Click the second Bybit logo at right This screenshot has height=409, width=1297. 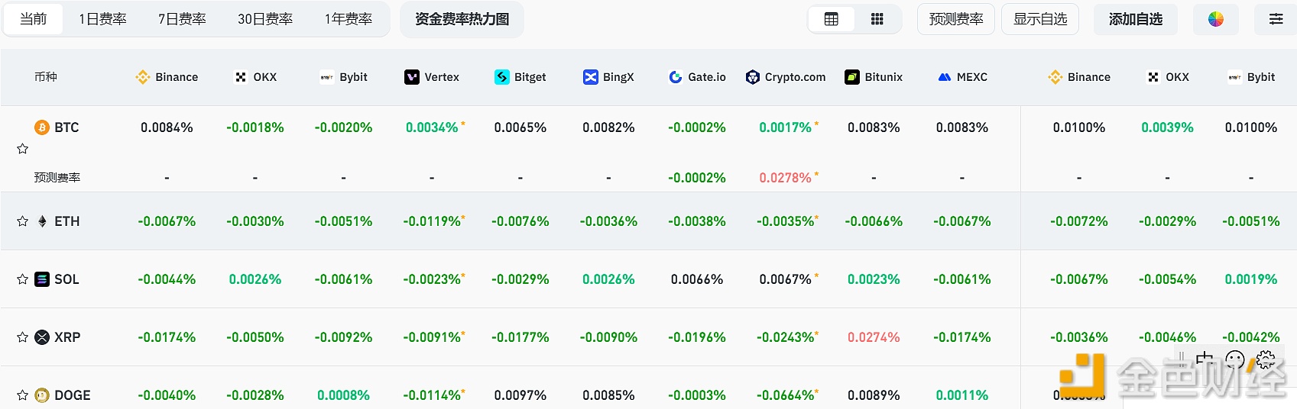(1234, 77)
